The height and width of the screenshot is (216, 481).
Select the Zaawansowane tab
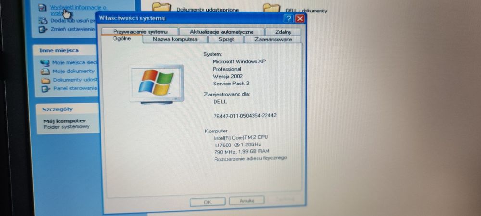(x=273, y=39)
